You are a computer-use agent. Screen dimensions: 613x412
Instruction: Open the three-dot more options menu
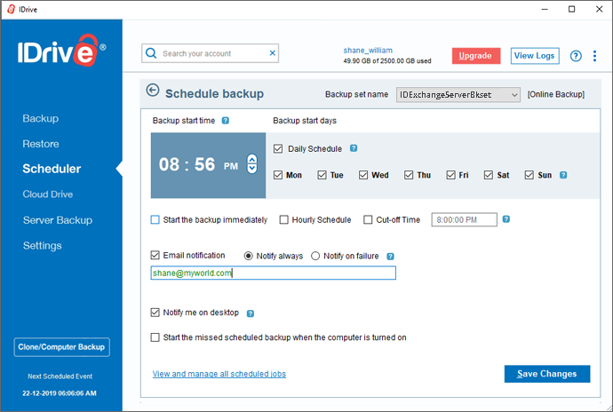click(594, 56)
